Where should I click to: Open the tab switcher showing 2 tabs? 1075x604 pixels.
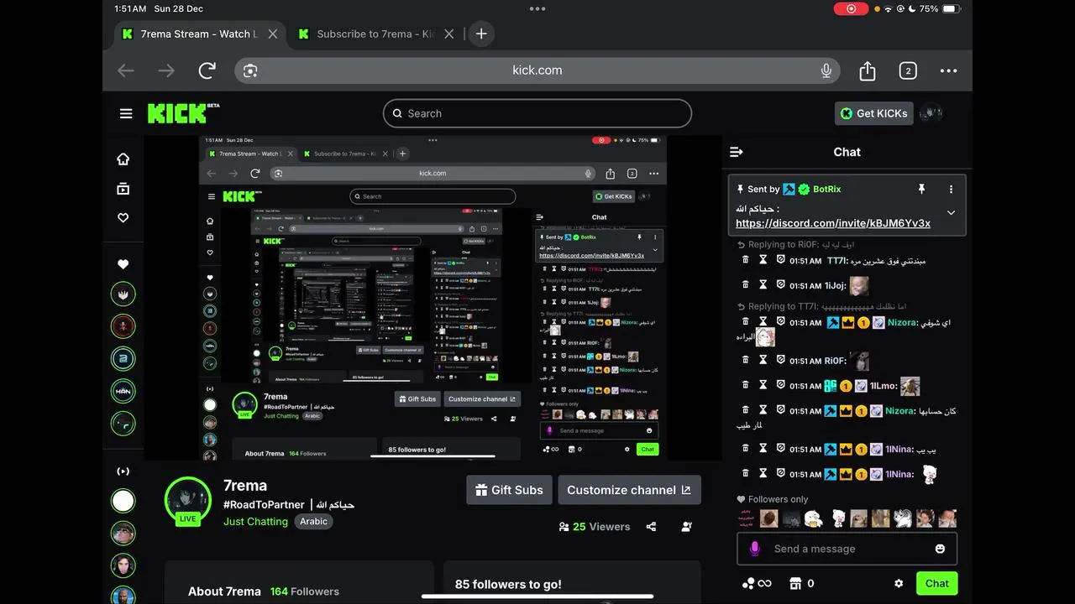click(x=908, y=71)
